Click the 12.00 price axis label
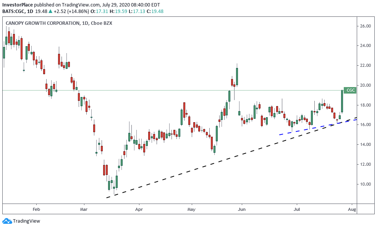Screen dimensions: 377x228 coord(365,165)
